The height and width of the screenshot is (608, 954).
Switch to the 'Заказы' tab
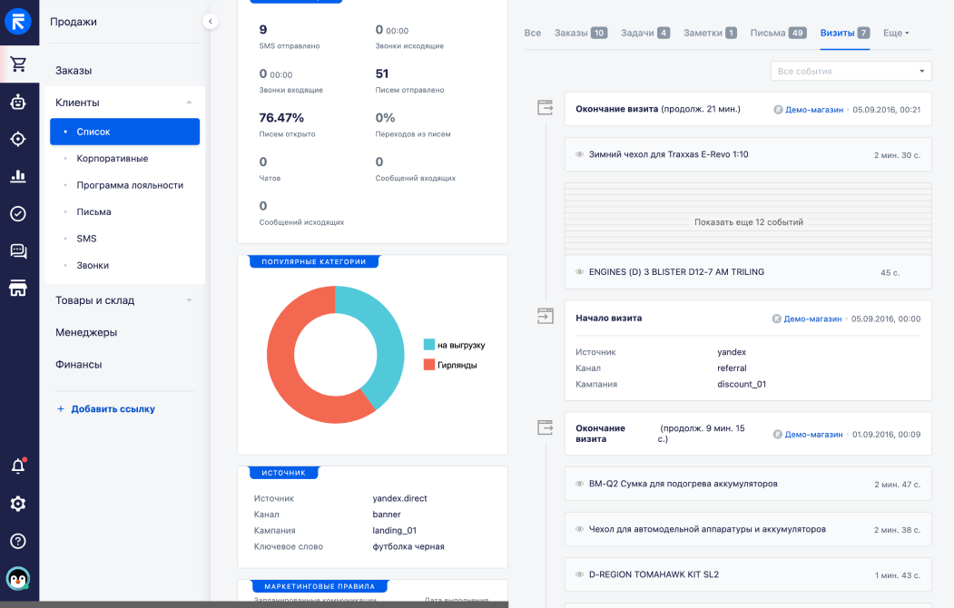(x=580, y=33)
